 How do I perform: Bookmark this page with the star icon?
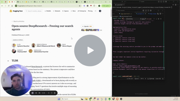[x=80, y=6]
